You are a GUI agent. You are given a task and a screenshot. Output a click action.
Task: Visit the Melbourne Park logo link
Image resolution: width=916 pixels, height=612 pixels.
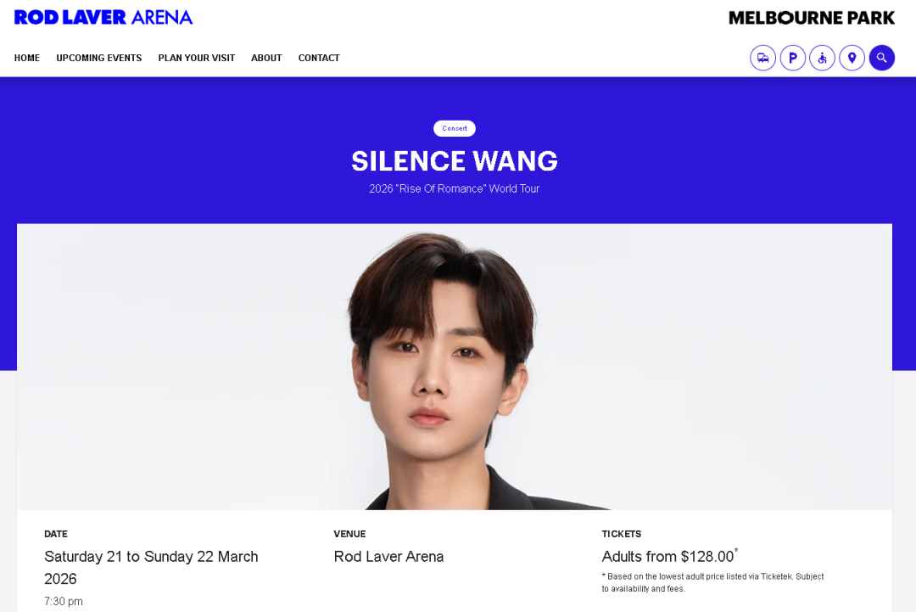click(x=812, y=18)
